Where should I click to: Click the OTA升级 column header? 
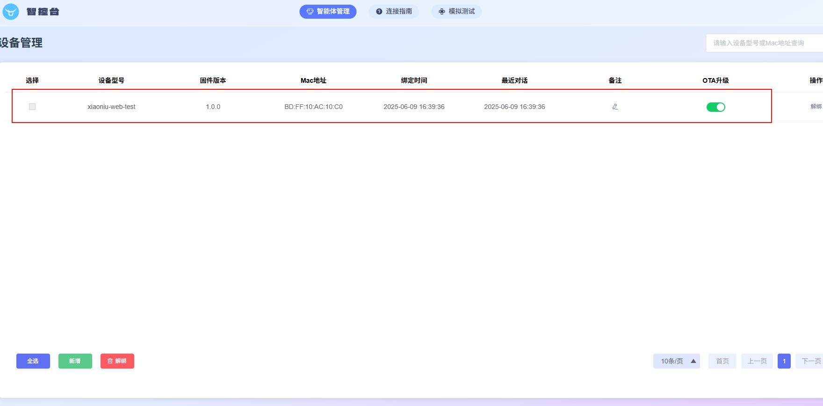point(715,80)
